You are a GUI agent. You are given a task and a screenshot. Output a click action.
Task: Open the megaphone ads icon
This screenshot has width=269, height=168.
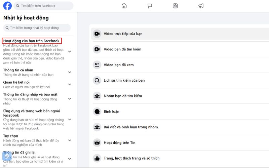point(201,6)
